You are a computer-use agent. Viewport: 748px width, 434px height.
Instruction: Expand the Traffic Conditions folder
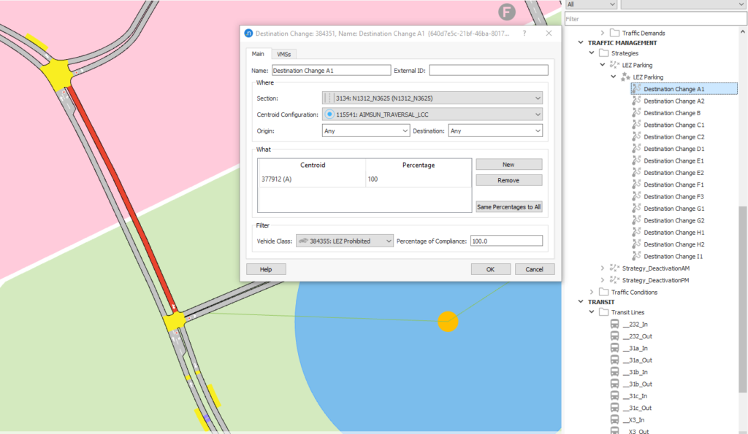[592, 292]
